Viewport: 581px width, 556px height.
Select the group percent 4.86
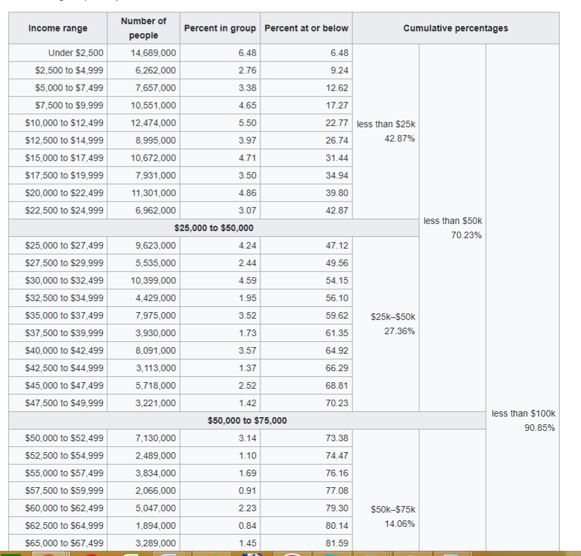(x=247, y=193)
